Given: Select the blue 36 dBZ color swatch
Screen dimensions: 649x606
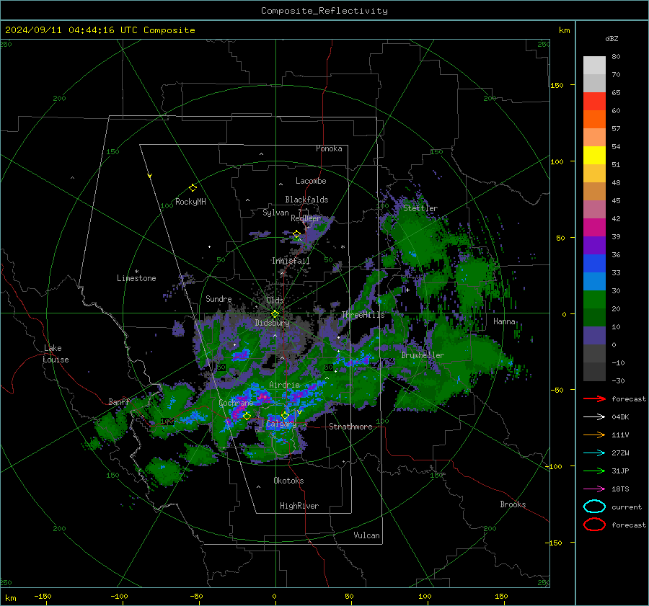Looking at the screenshot, I should coord(594,264).
